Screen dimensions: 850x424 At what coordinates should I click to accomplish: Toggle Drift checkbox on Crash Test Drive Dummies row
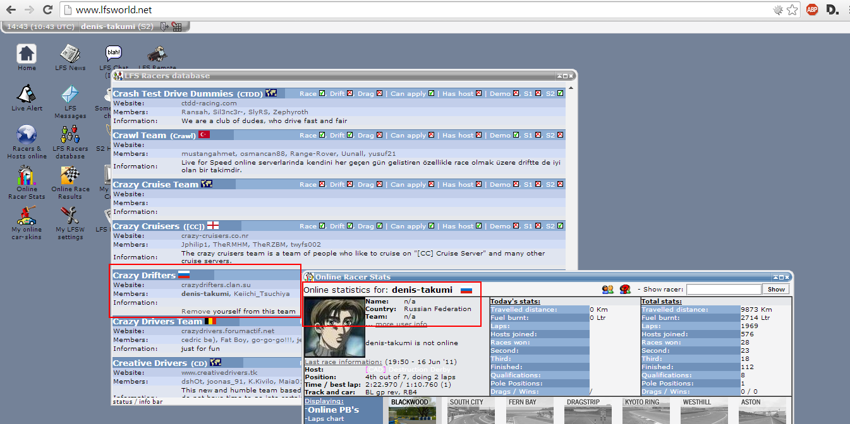[351, 93]
